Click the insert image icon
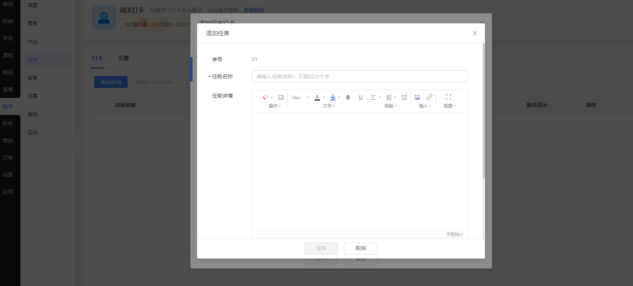633x286 pixels. click(417, 97)
